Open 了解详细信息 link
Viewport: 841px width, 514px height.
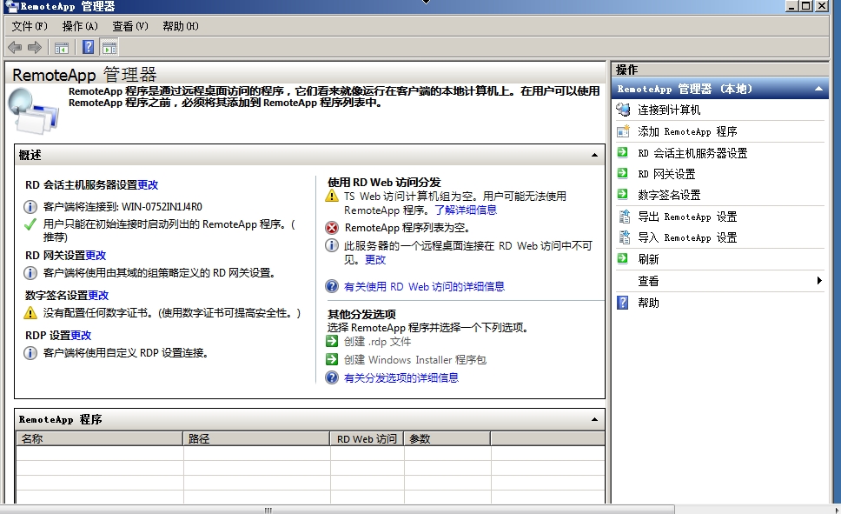466,210
